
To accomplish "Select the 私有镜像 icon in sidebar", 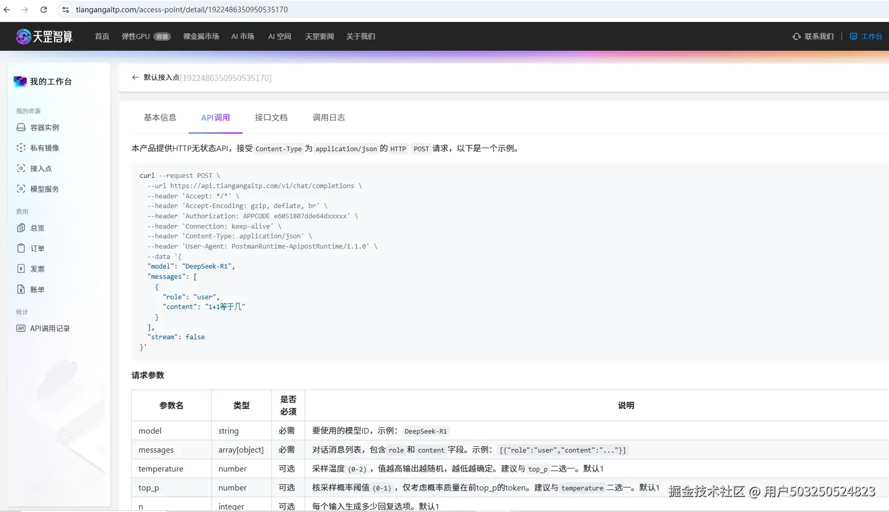I will [21, 148].
